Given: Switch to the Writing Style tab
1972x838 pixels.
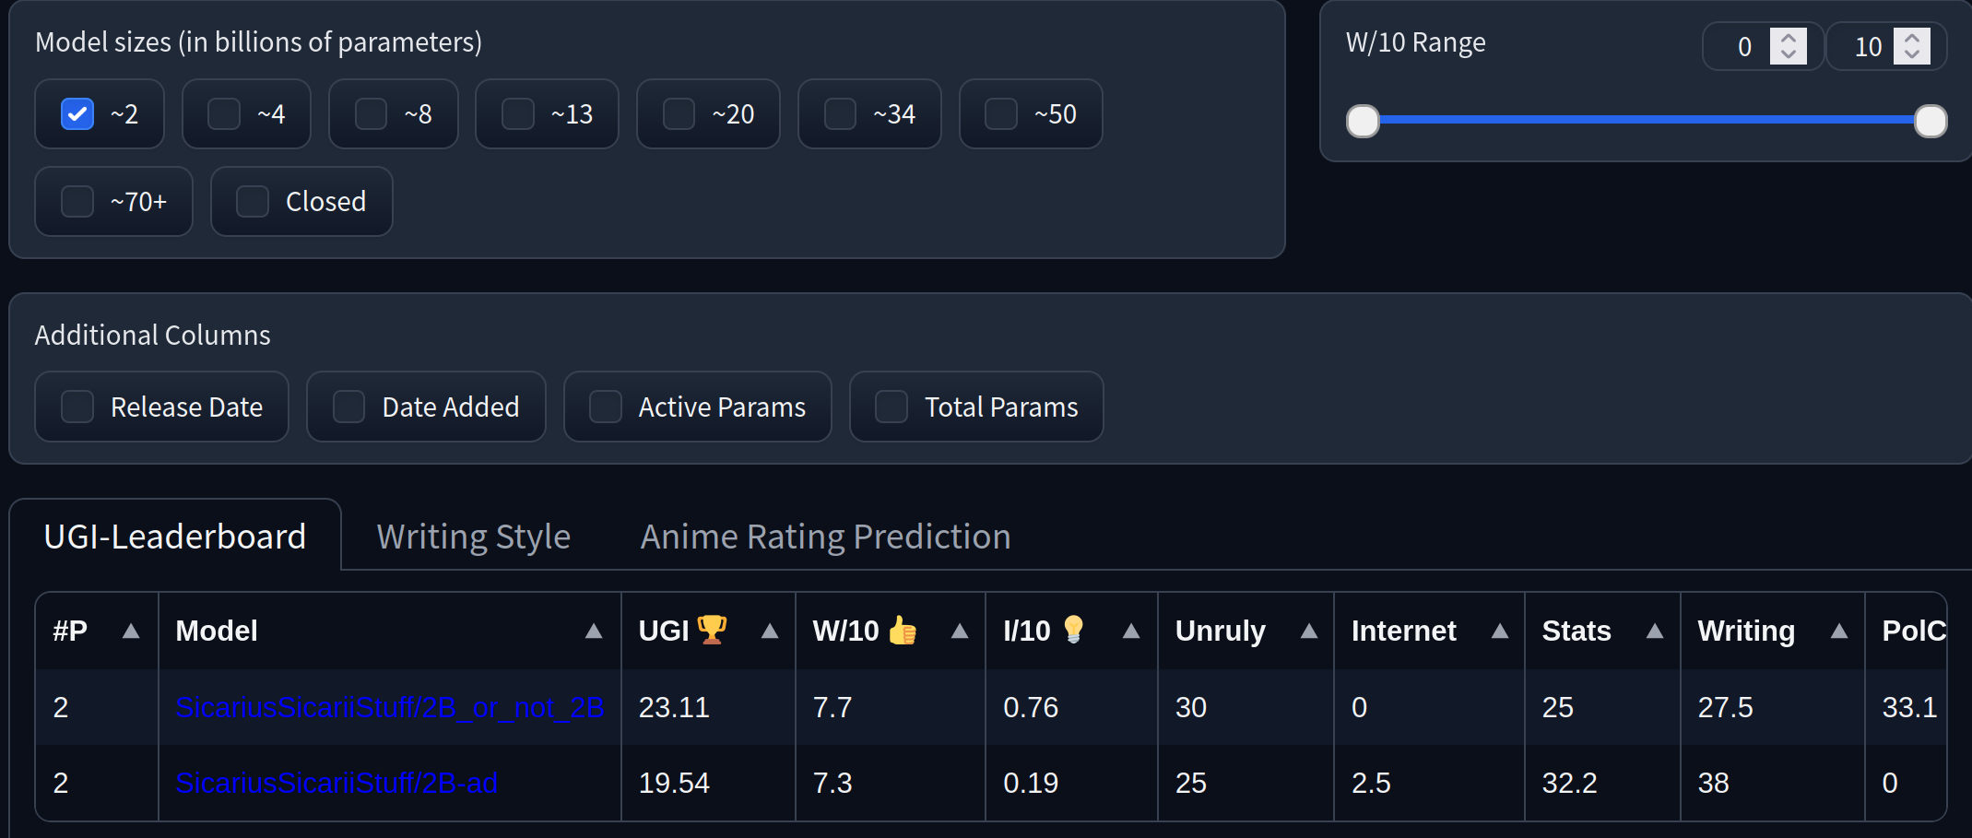Looking at the screenshot, I should pyautogui.click(x=473, y=537).
